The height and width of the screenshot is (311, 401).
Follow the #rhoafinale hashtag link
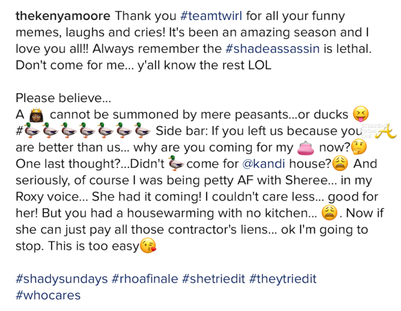click(145, 279)
